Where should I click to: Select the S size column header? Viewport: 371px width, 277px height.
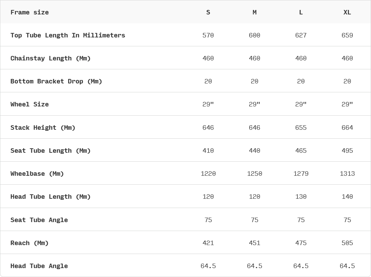point(208,12)
